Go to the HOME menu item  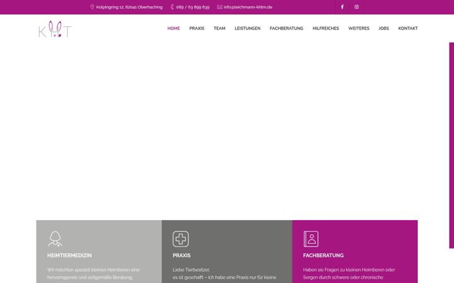(174, 28)
